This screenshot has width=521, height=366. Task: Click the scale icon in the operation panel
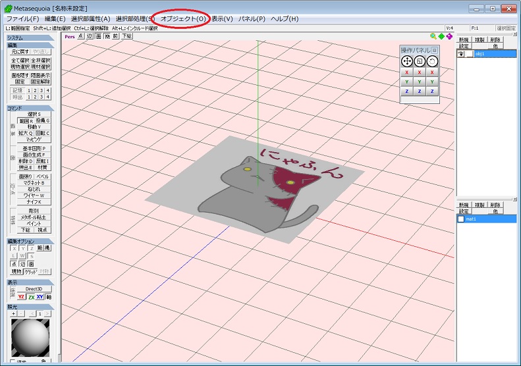click(420, 61)
